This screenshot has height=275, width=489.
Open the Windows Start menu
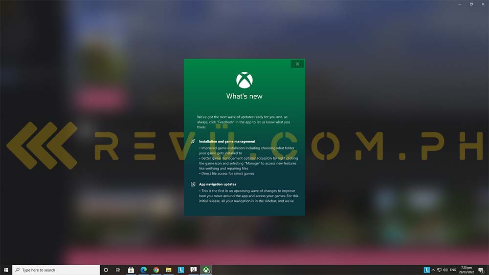pyautogui.click(x=6, y=270)
